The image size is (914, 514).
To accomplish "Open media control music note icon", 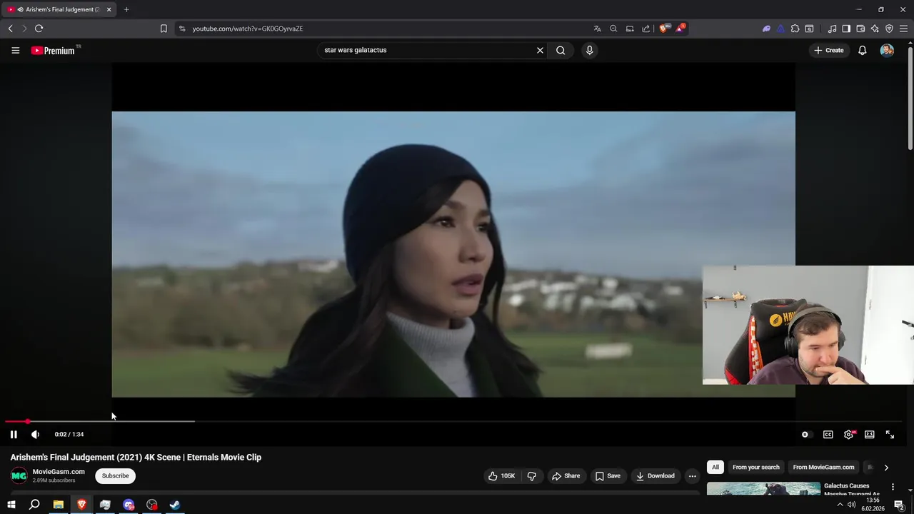I will [832, 29].
